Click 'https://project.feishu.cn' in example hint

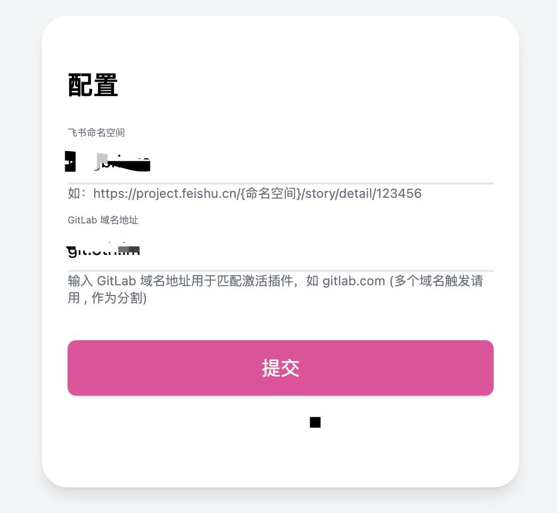[x=165, y=194]
